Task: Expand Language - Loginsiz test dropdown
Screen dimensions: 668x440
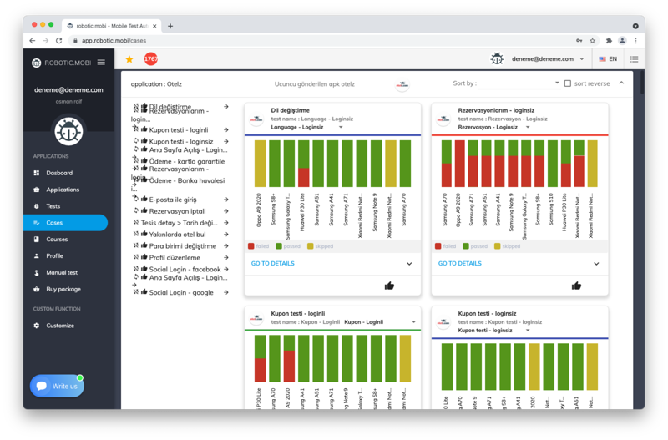Action: click(341, 128)
